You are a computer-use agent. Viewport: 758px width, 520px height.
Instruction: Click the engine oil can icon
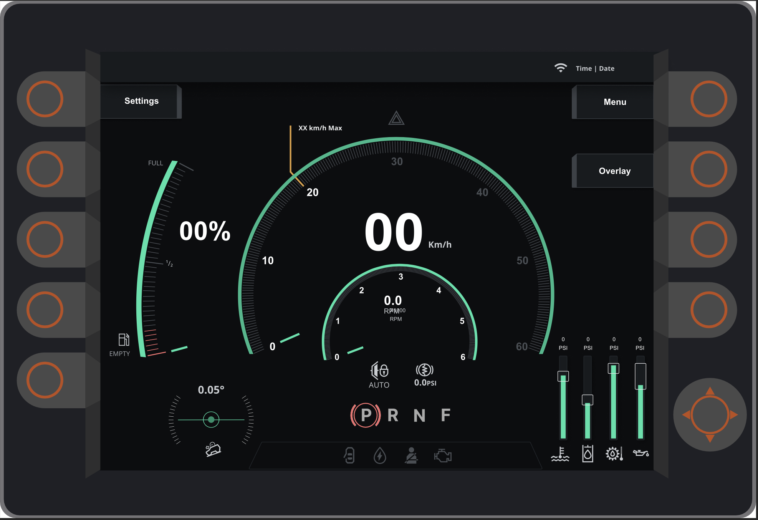(x=640, y=454)
